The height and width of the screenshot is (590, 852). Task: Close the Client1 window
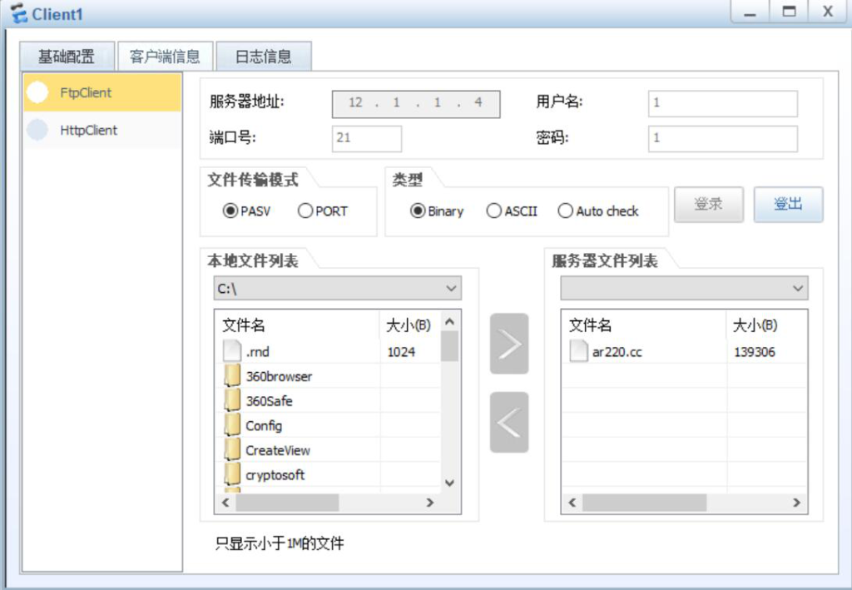(828, 12)
